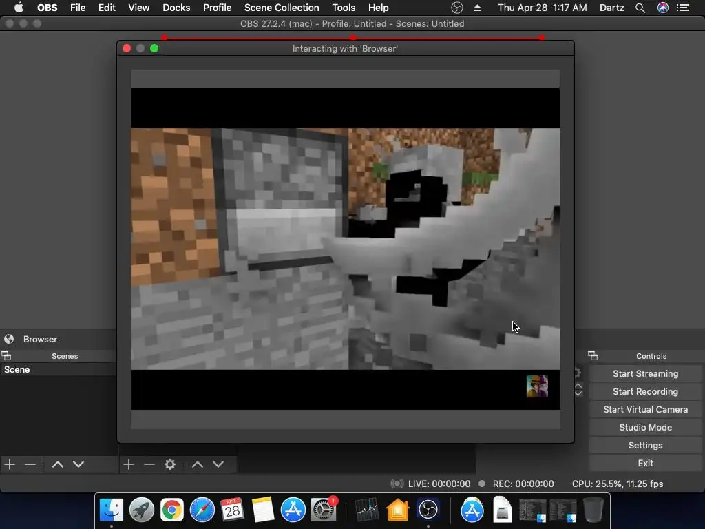
Task: Open Spotlight search magnifier
Action: click(x=640, y=8)
